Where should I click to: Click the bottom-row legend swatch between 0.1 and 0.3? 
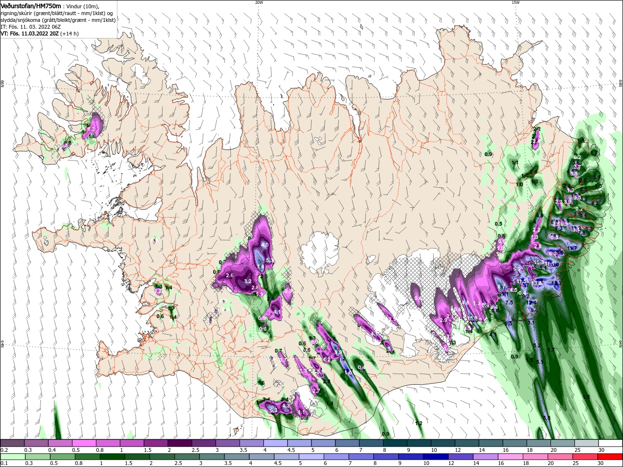coord(12,457)
